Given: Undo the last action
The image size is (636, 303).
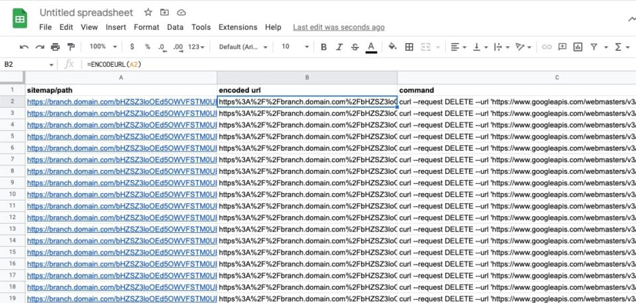Looking at the screenshot, I should [24, 47].
